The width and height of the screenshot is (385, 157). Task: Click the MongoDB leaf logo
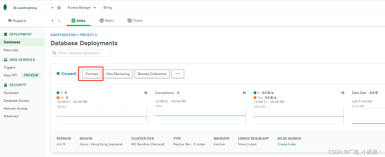tap(5, 8)
